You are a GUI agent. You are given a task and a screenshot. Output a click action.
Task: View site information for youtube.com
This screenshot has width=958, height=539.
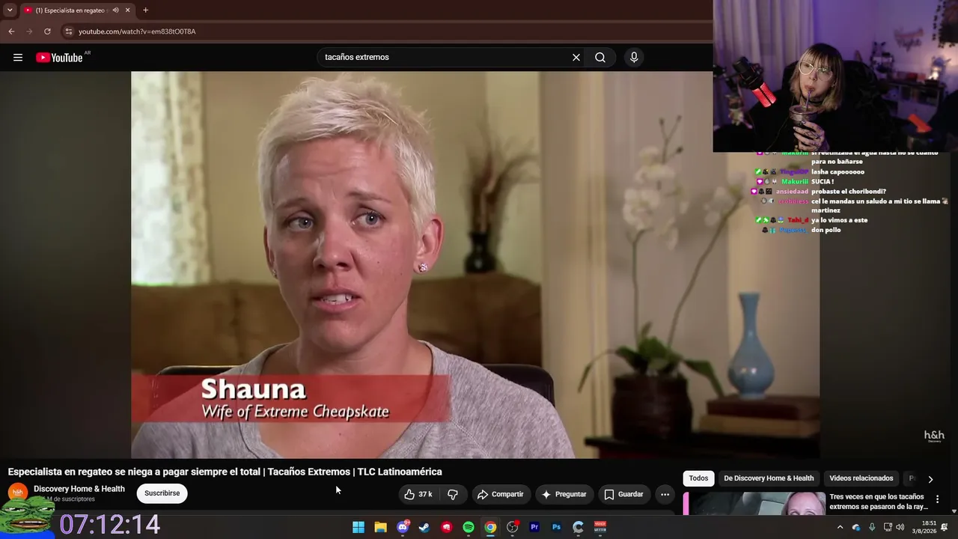pos(68,31)
